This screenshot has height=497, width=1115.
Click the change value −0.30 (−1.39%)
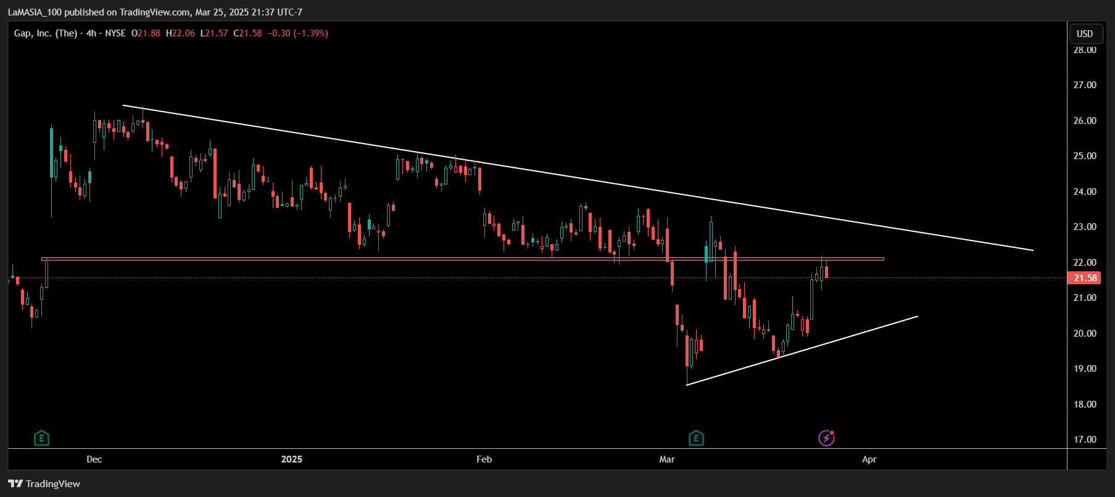[x=298, y=33]
